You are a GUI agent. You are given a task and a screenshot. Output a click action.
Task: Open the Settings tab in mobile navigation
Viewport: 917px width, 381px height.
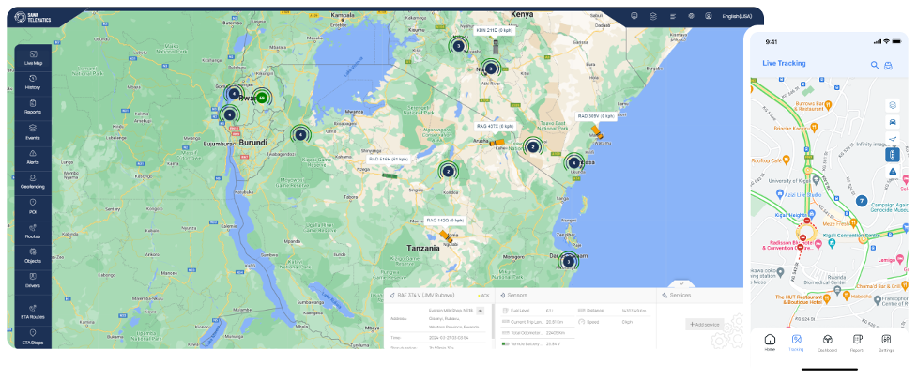[886, 342]
